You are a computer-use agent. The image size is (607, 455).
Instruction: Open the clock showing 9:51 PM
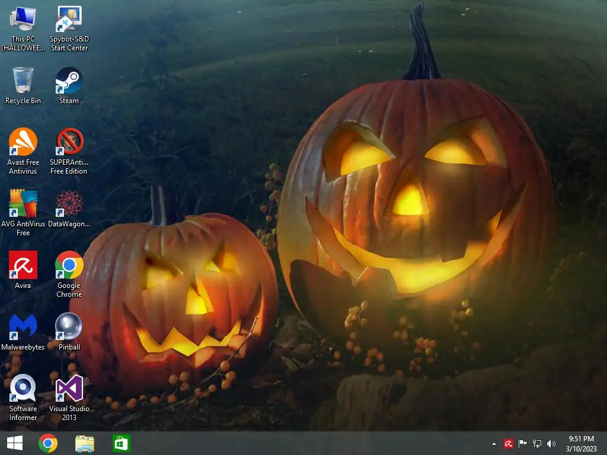[x=581, y=444]
